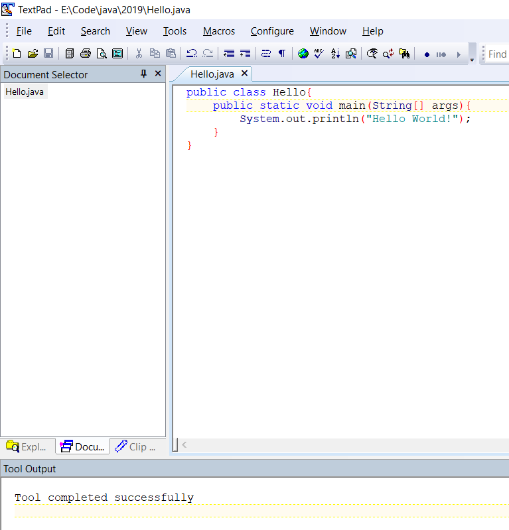This screenshot has height=530, width=509.
Task: Start macro recording with the dot icon
Action: pyautogui.click(x=427, y=54)
